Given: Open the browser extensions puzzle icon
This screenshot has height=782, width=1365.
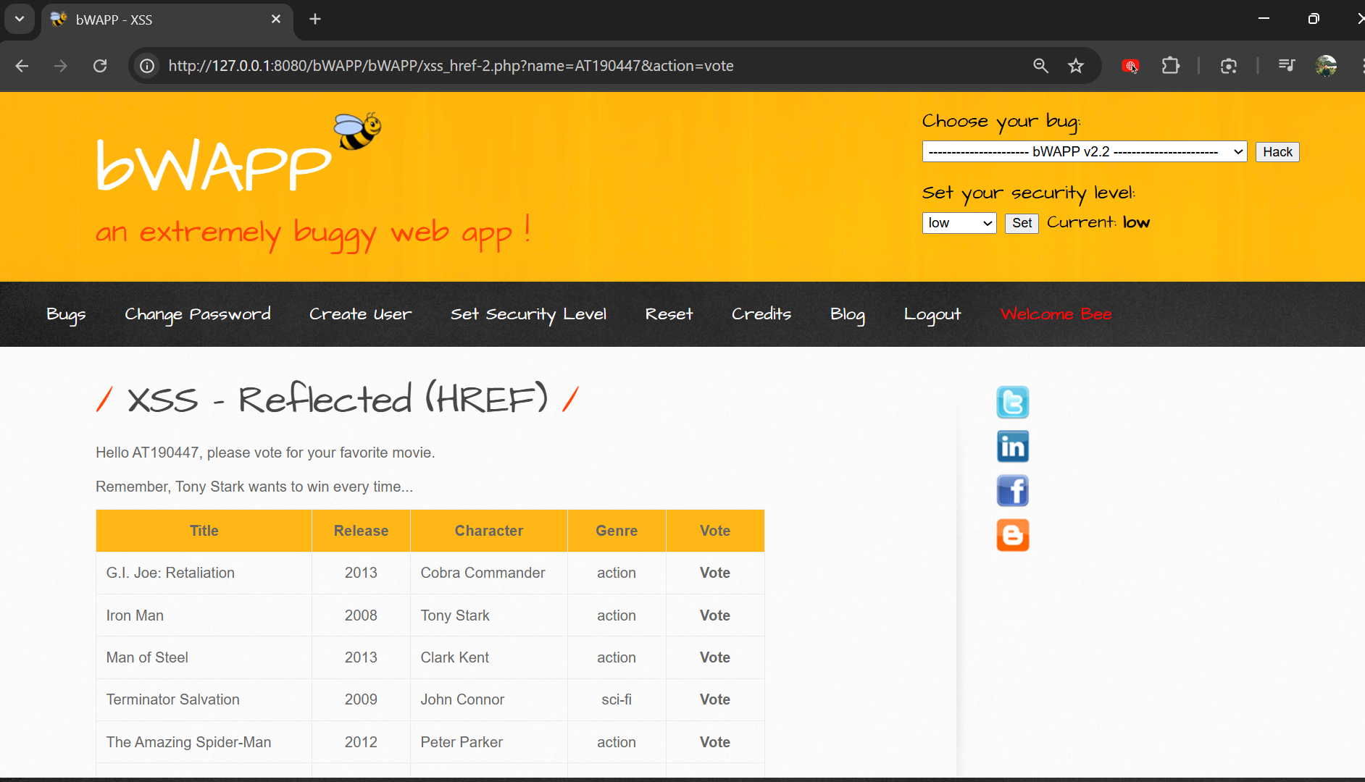Looking at the screenshot, I should (1170, 66).
